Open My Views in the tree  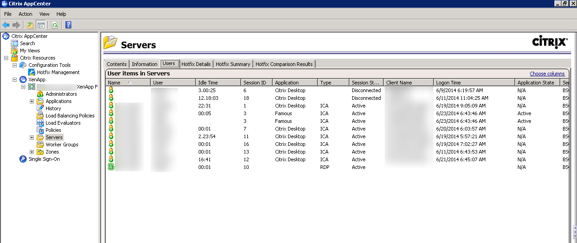point(30,51)
